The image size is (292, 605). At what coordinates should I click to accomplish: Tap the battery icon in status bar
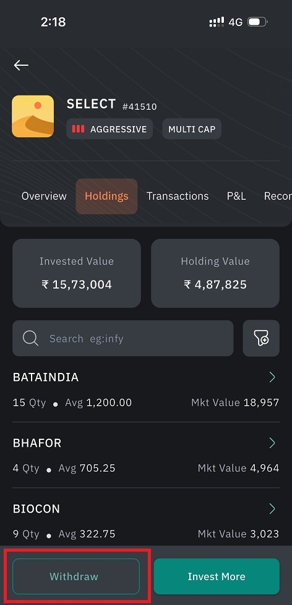257,22
